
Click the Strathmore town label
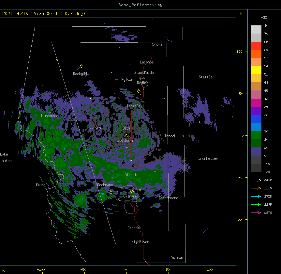point(169,198)
